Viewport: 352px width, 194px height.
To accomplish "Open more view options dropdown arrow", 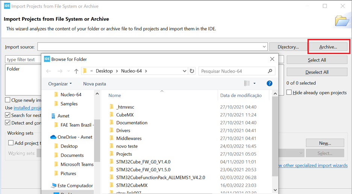I will tap(254, 83).
